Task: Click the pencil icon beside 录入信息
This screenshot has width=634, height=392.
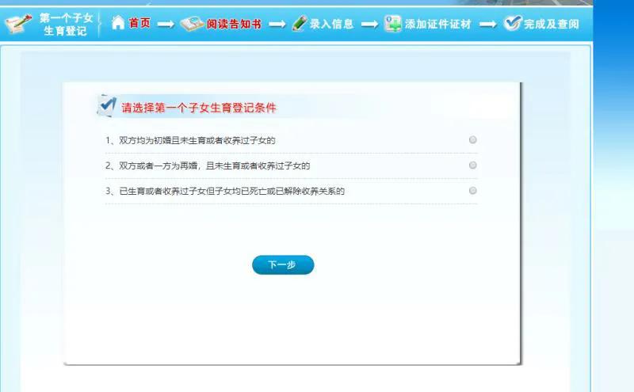Action: click(x=299, y=24)
